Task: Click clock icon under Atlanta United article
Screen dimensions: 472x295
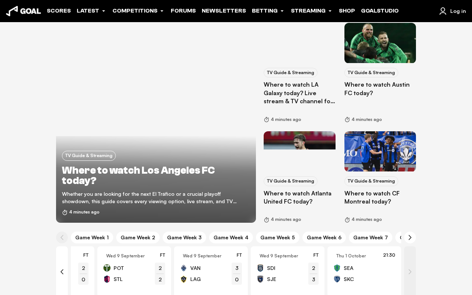Action: pos(267,220)
